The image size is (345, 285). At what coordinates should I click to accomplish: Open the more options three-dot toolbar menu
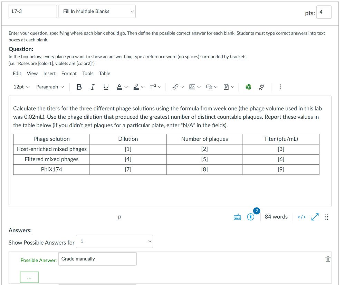click(x=280, y=87)
